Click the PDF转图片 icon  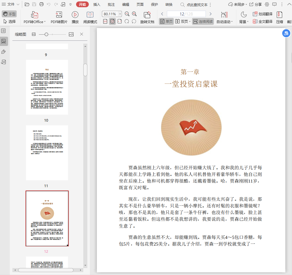coord(59,15)
